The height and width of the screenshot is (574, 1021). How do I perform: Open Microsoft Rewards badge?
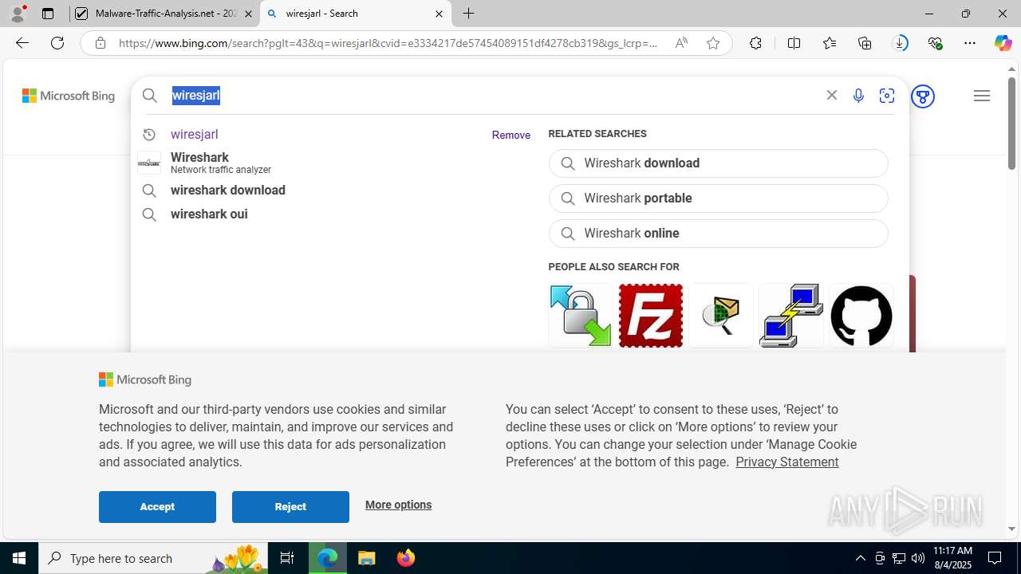tap(923, 96)
